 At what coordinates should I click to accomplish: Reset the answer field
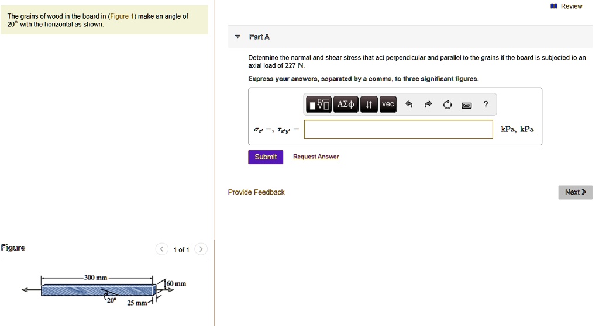pos(447,105)
